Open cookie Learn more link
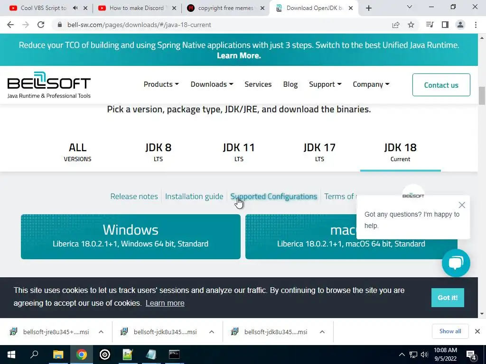The image size is (486, 364). click(x=165, y=303)
